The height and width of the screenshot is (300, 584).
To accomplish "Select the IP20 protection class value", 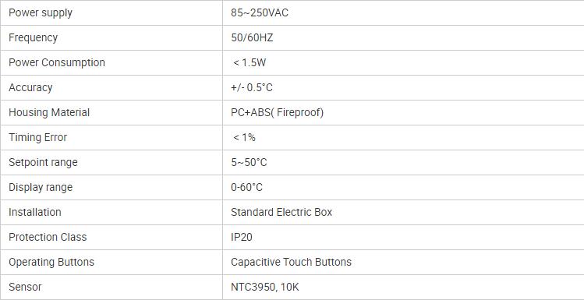I will point(242,237).
